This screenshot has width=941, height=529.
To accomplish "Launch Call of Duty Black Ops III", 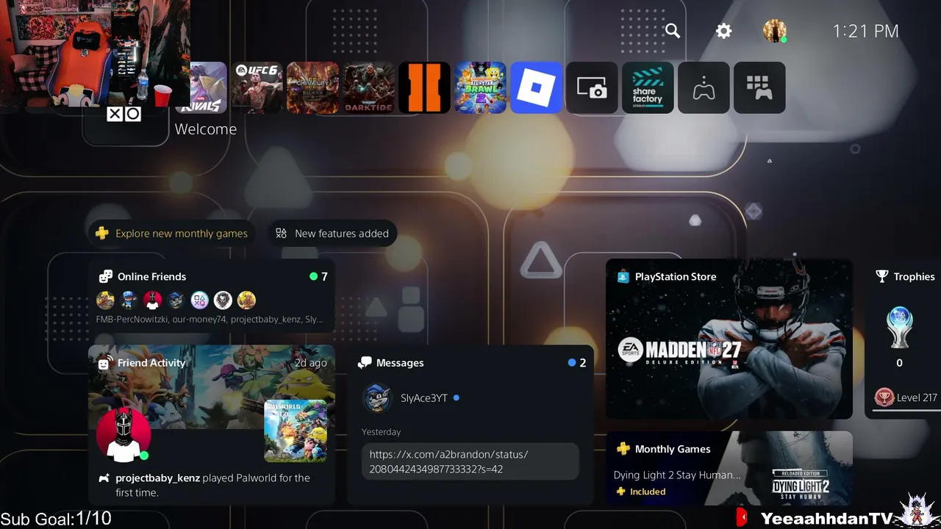I will [x=424, y=87].
